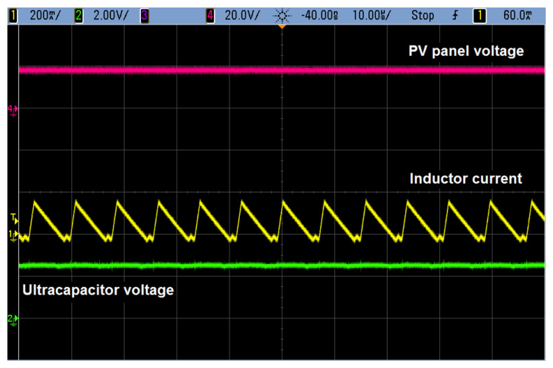Select the channel 4 pink indicator
The width and height of the screenshot is (553, 368).
210,16
